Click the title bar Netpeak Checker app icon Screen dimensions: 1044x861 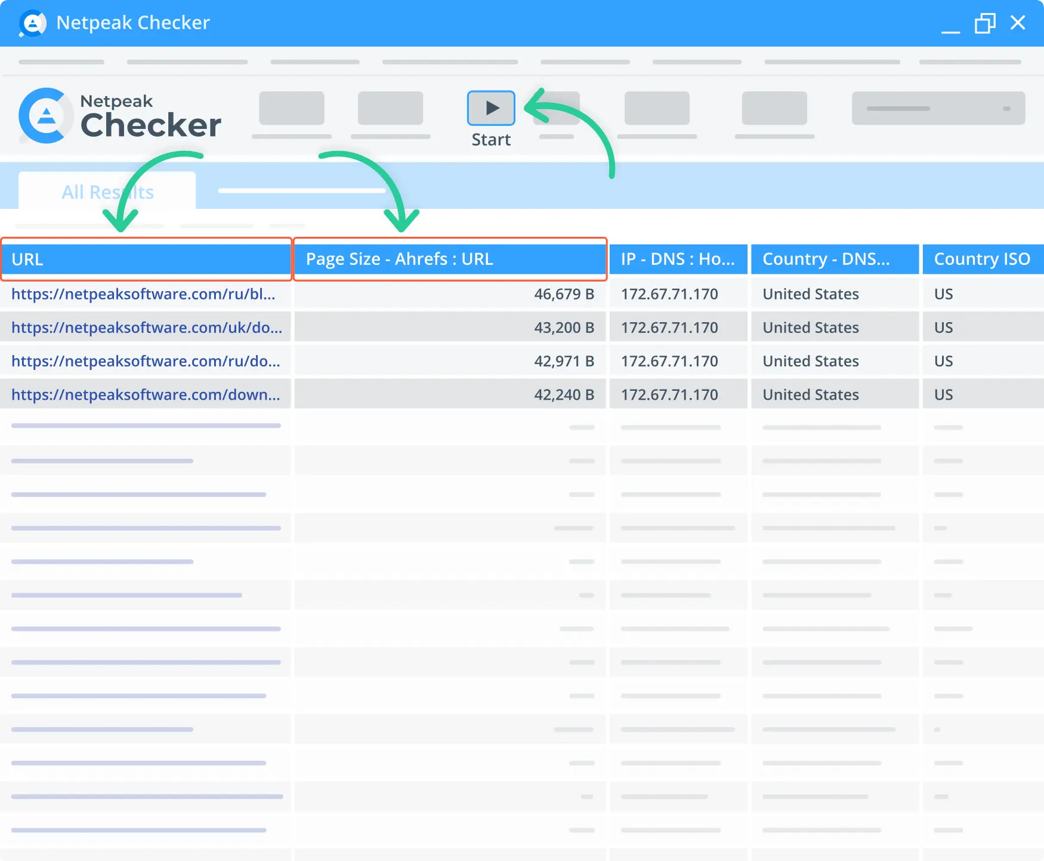point(32,23)
